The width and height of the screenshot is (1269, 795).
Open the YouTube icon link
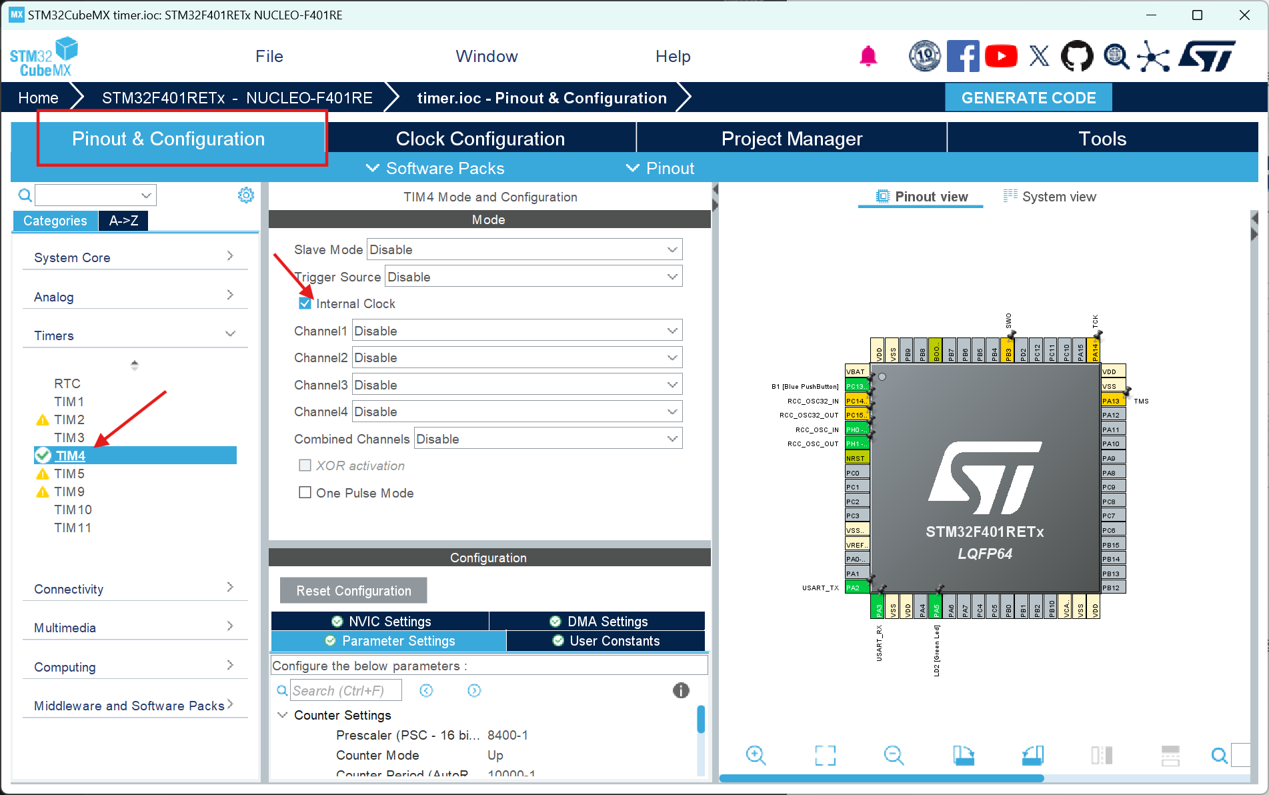pyautogui.click(x=1001, y=56)
